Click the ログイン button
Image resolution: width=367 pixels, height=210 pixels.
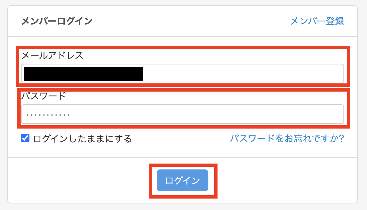click(x=183, y=180)
